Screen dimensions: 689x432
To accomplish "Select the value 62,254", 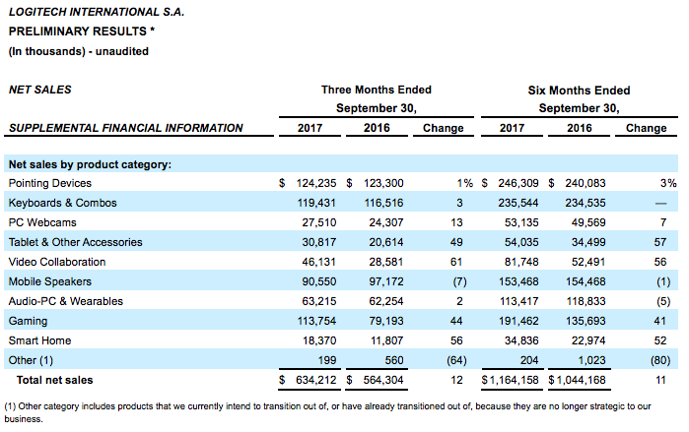I will (386, 301).
